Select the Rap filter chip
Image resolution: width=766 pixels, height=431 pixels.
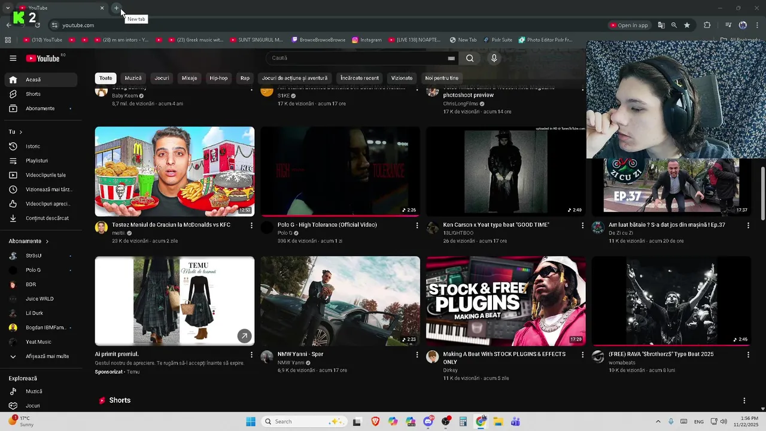click(245, 78)
